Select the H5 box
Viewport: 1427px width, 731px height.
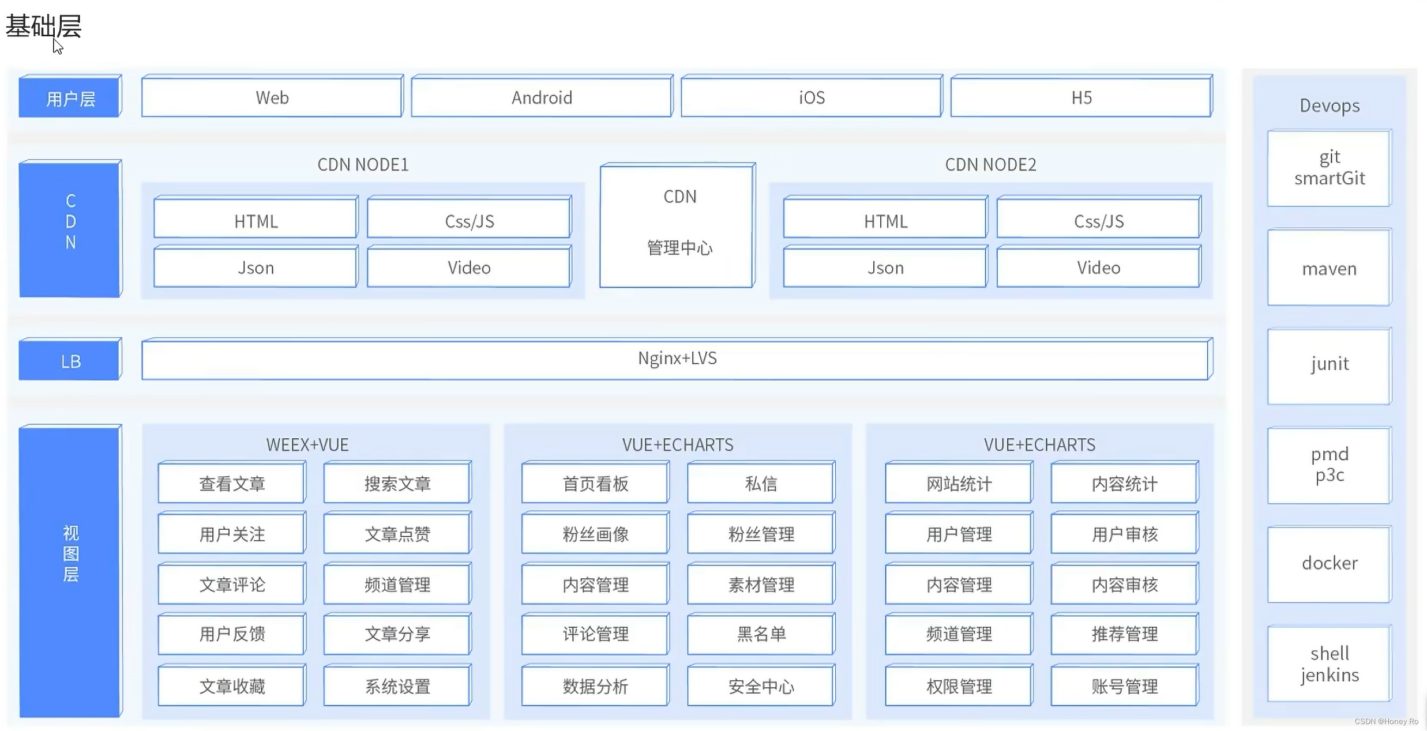(1081, 97)
